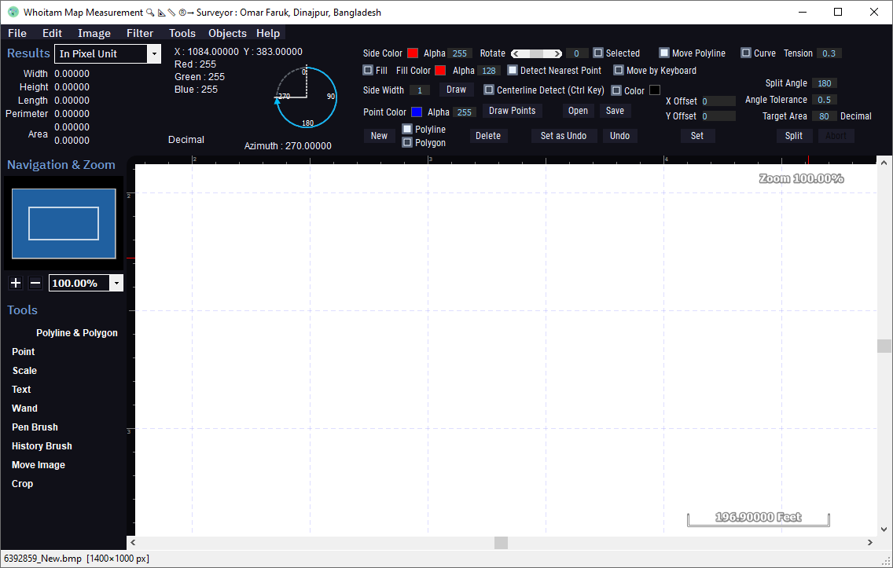Viewport: 893px width, 568px height.
Task: Click the Set as Undo button
Action: pyautogui.click(x=563, y=136)
